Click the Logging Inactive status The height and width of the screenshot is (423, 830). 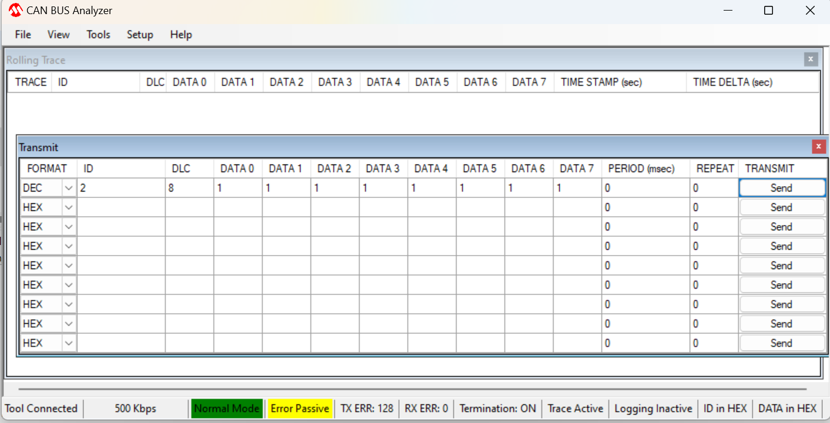pos(654,408)
